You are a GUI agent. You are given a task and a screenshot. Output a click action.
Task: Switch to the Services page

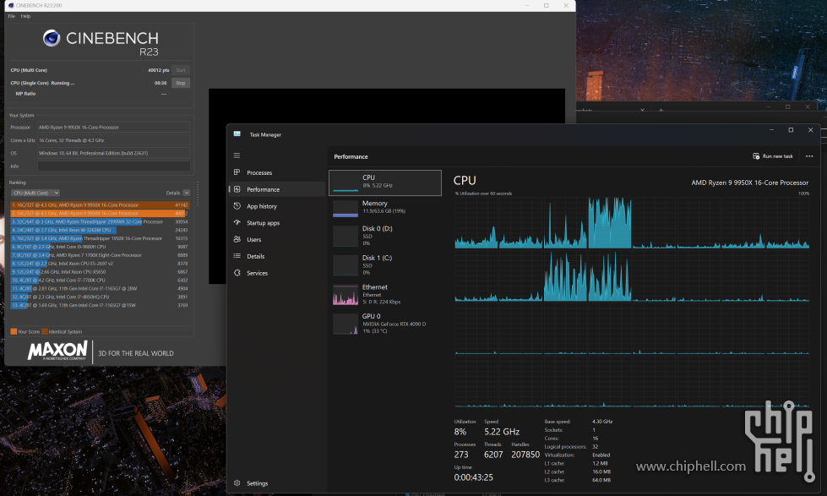click(x=258, y=273)
